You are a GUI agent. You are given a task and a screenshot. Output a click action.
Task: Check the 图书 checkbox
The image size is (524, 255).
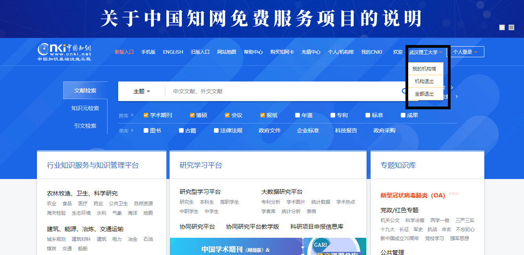click(146, 130)
